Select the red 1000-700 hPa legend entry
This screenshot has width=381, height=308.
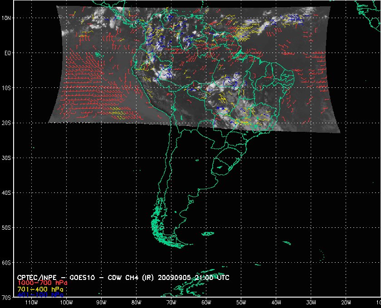pos(42,283)
